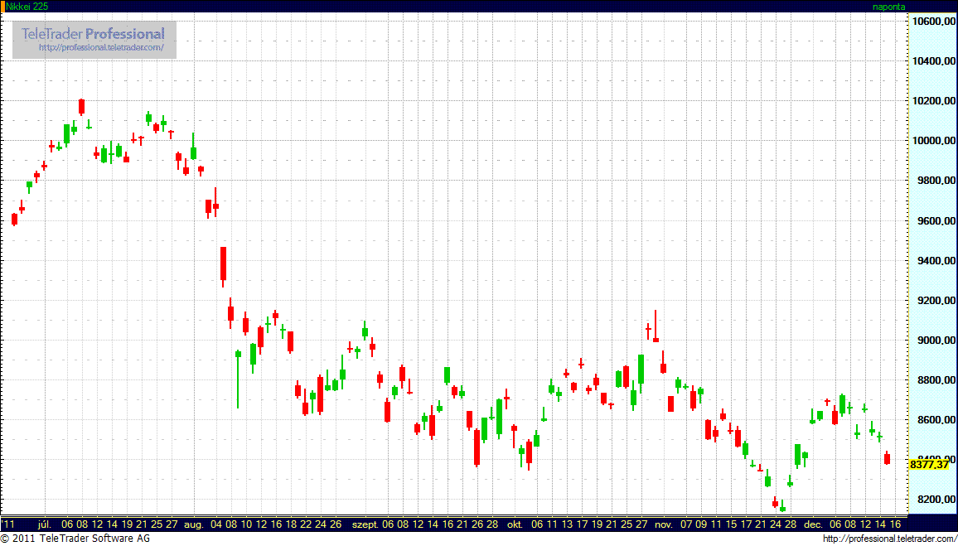Screen dimensions: 958x546
Task: Select the 'dec.' month marker on the time axis
Action: point(813,524)
